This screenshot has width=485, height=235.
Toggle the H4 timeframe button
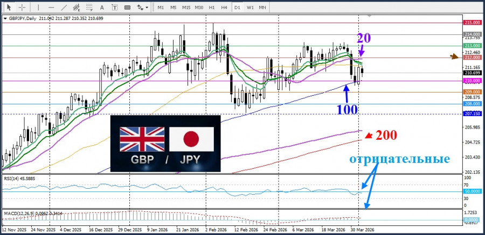pos(225,7)
